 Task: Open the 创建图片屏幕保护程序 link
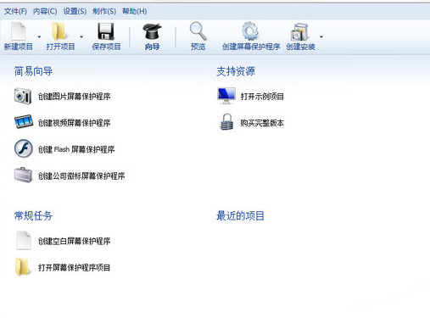(75, 97)
